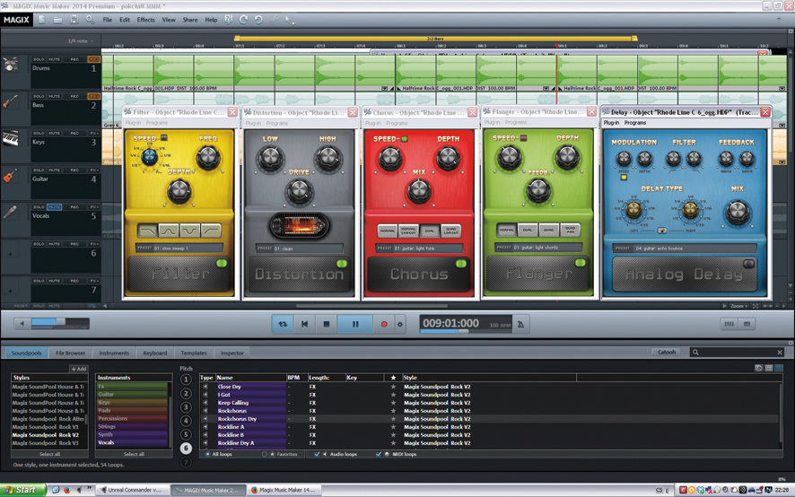This screenshot has width=795, height=497.
Task: Click the keyboard view icon on the transport bar
Action: click(747, 324)
